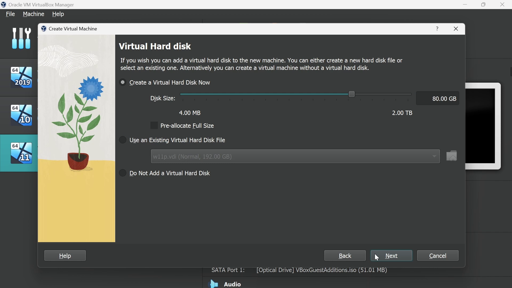Click the Next button
512x288 pixels.
pyautogui.click(x=391, y=256)
